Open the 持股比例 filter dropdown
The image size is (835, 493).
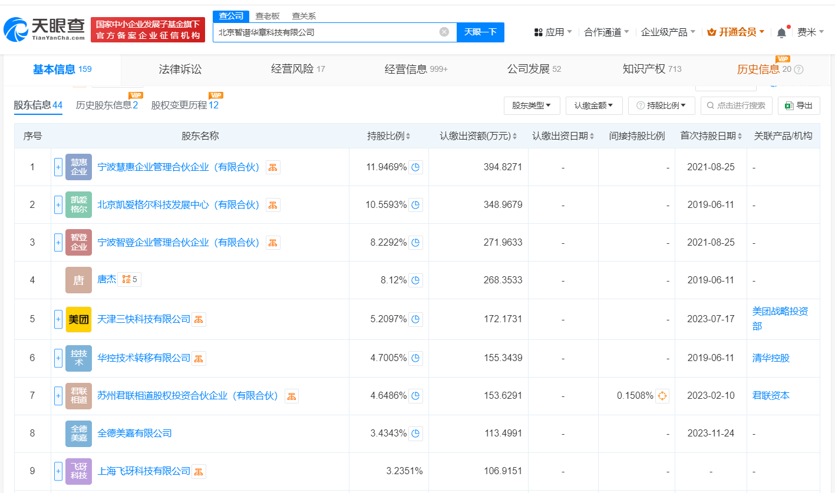coord(662,105)
